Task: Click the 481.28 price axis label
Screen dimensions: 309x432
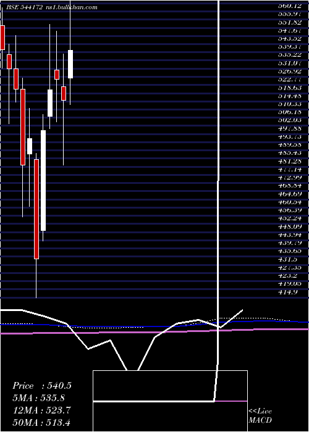Action: 289,161
